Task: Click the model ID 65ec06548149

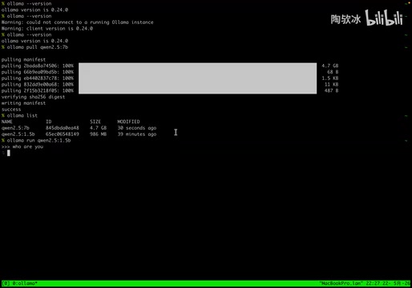Action: click(x=63, y=134)
